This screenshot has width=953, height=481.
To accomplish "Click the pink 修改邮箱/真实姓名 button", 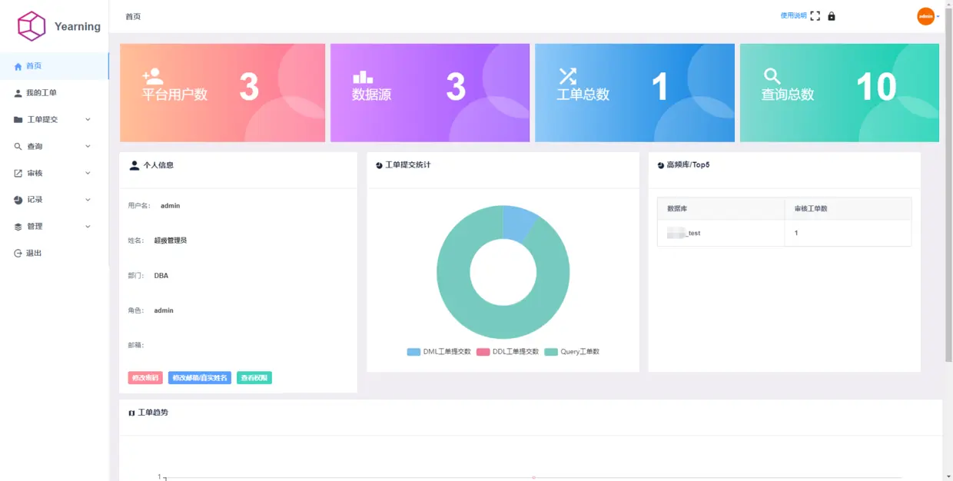I will pos(200,377).
